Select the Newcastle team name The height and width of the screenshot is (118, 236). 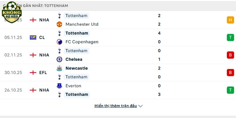point(76,68)
